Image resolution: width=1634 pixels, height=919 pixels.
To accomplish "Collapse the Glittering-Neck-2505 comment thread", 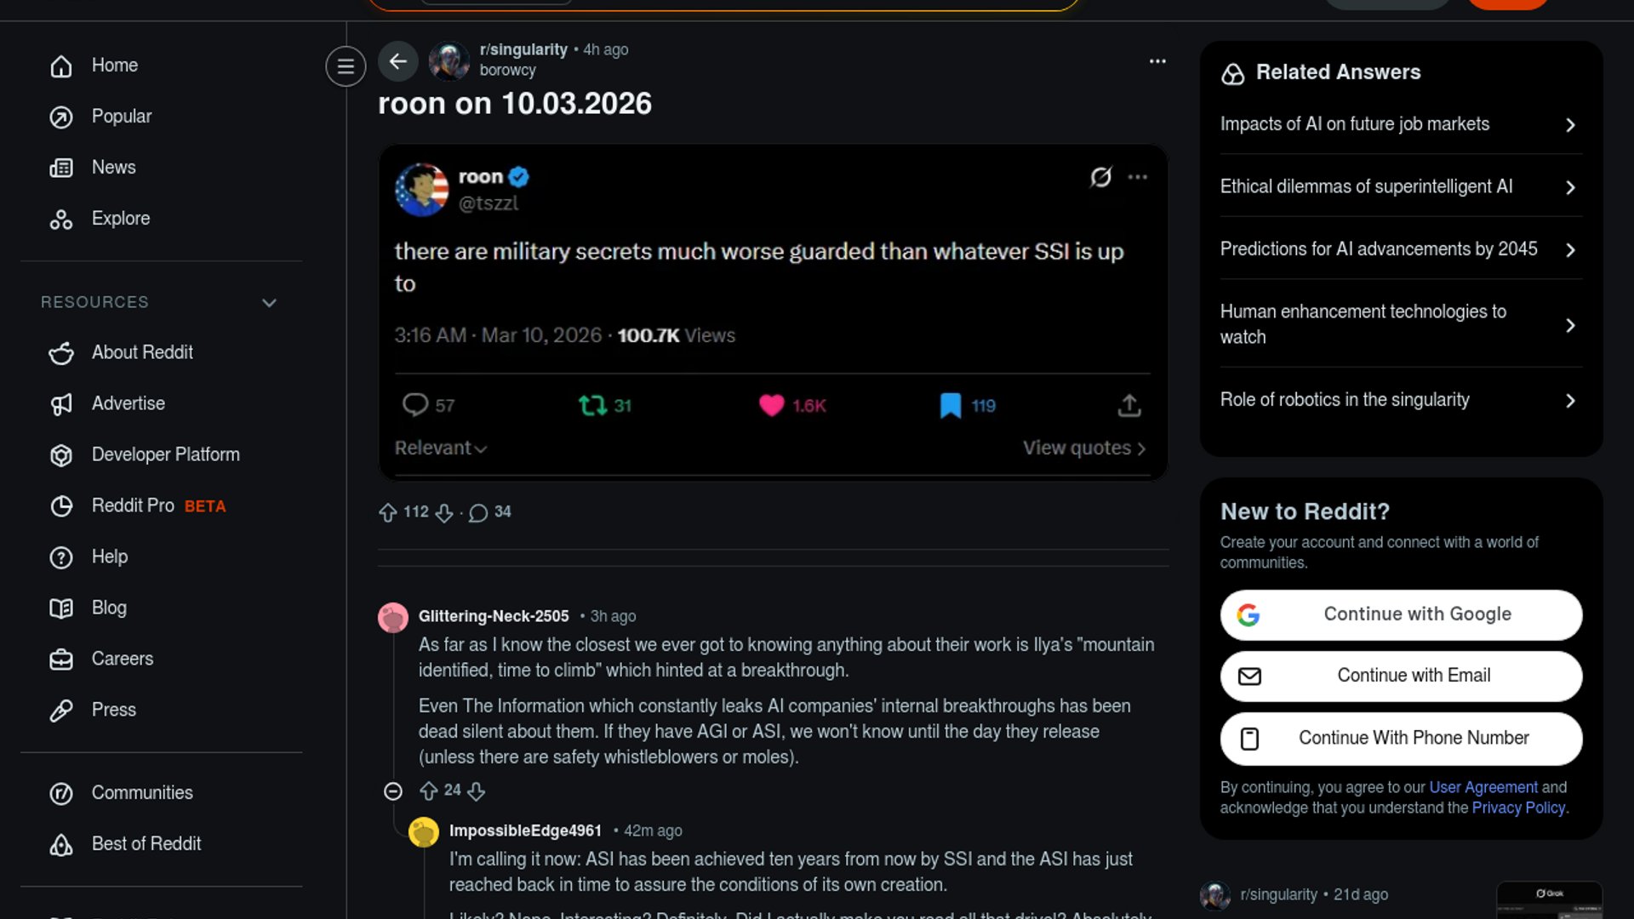I will point(393,791).
